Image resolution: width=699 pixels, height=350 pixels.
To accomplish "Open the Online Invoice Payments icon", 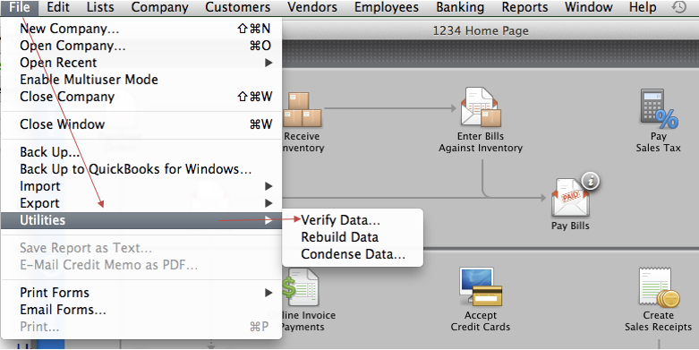I will click(301, 287).
